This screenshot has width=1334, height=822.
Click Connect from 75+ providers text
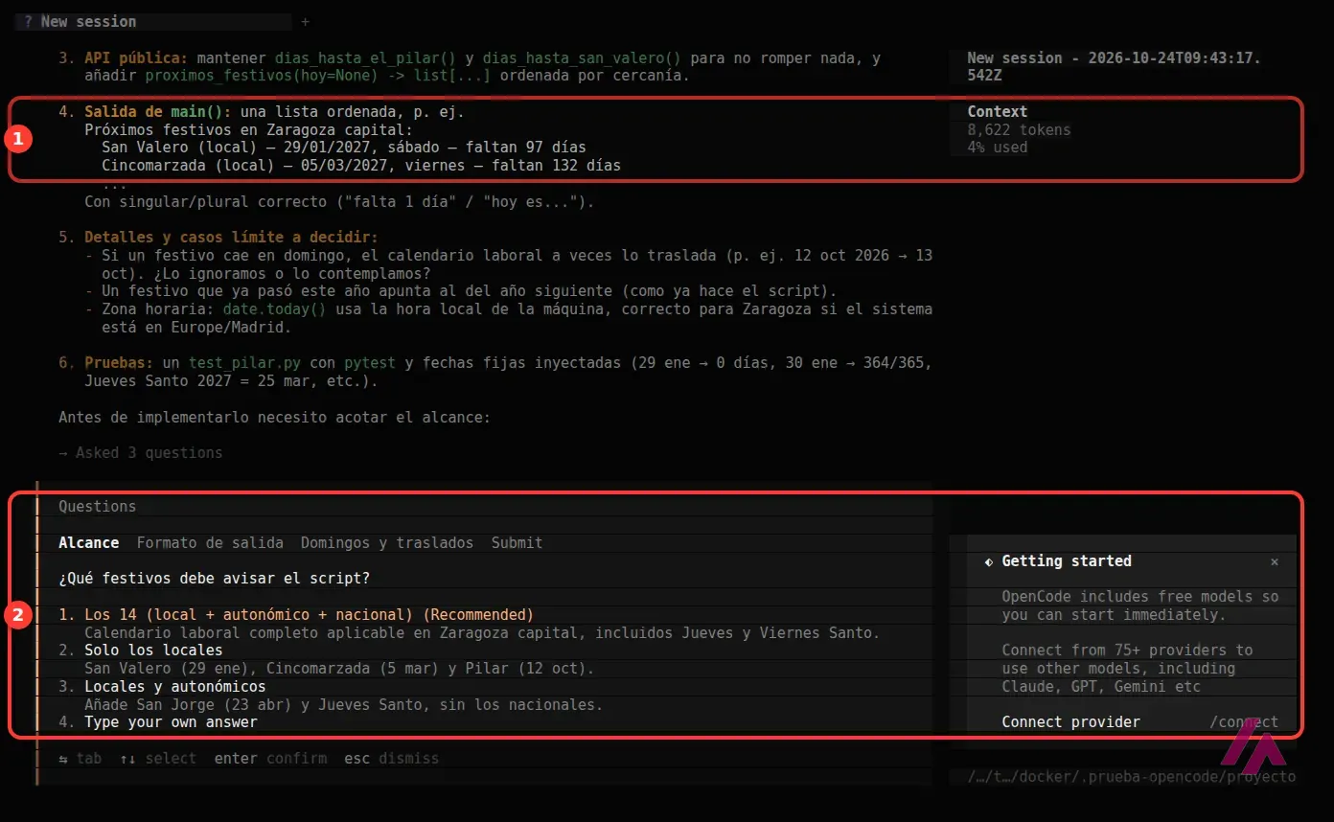point(1127,668)
